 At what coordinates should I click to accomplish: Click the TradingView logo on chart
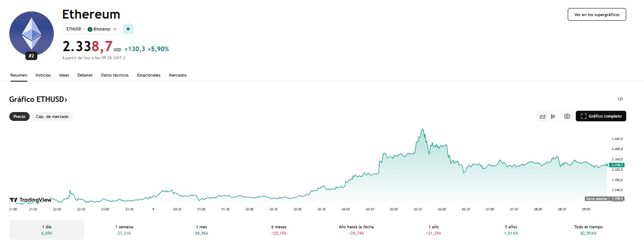(x=31, y=200)
